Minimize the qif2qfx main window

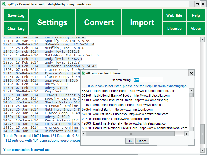[x=191, y=4]
